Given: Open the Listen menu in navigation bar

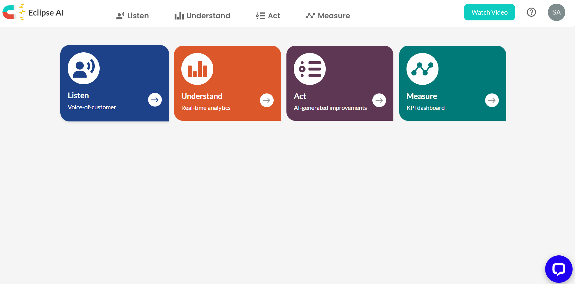Looking at the screenshot, I should 133,16.
